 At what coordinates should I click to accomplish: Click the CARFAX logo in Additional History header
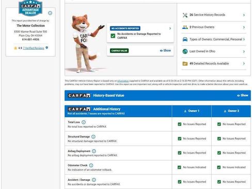[x=79, y=109]
